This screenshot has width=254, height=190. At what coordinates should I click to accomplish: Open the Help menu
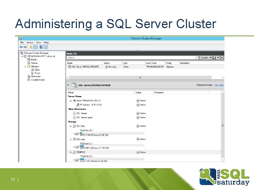pyautogui.click(x=46, y=43)
